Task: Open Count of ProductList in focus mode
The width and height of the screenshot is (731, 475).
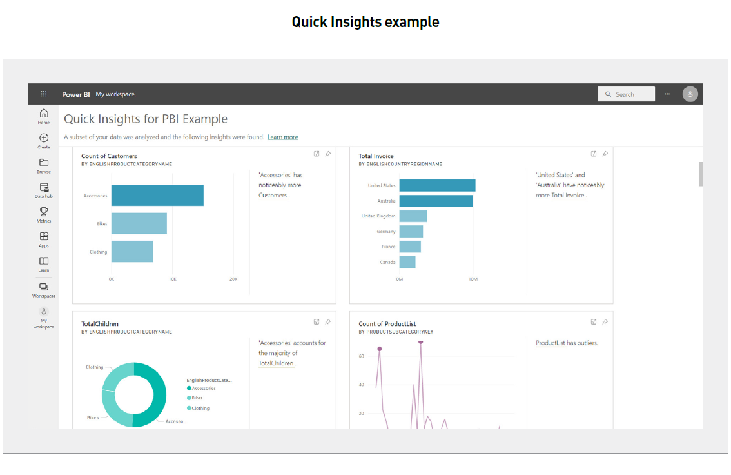Action: click(593, 321)
